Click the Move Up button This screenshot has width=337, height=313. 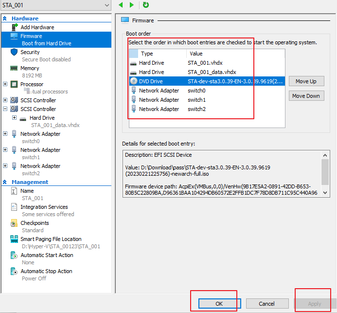point(306,81)
